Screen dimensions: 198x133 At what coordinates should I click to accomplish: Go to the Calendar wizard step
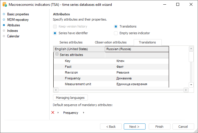(13, 36)
